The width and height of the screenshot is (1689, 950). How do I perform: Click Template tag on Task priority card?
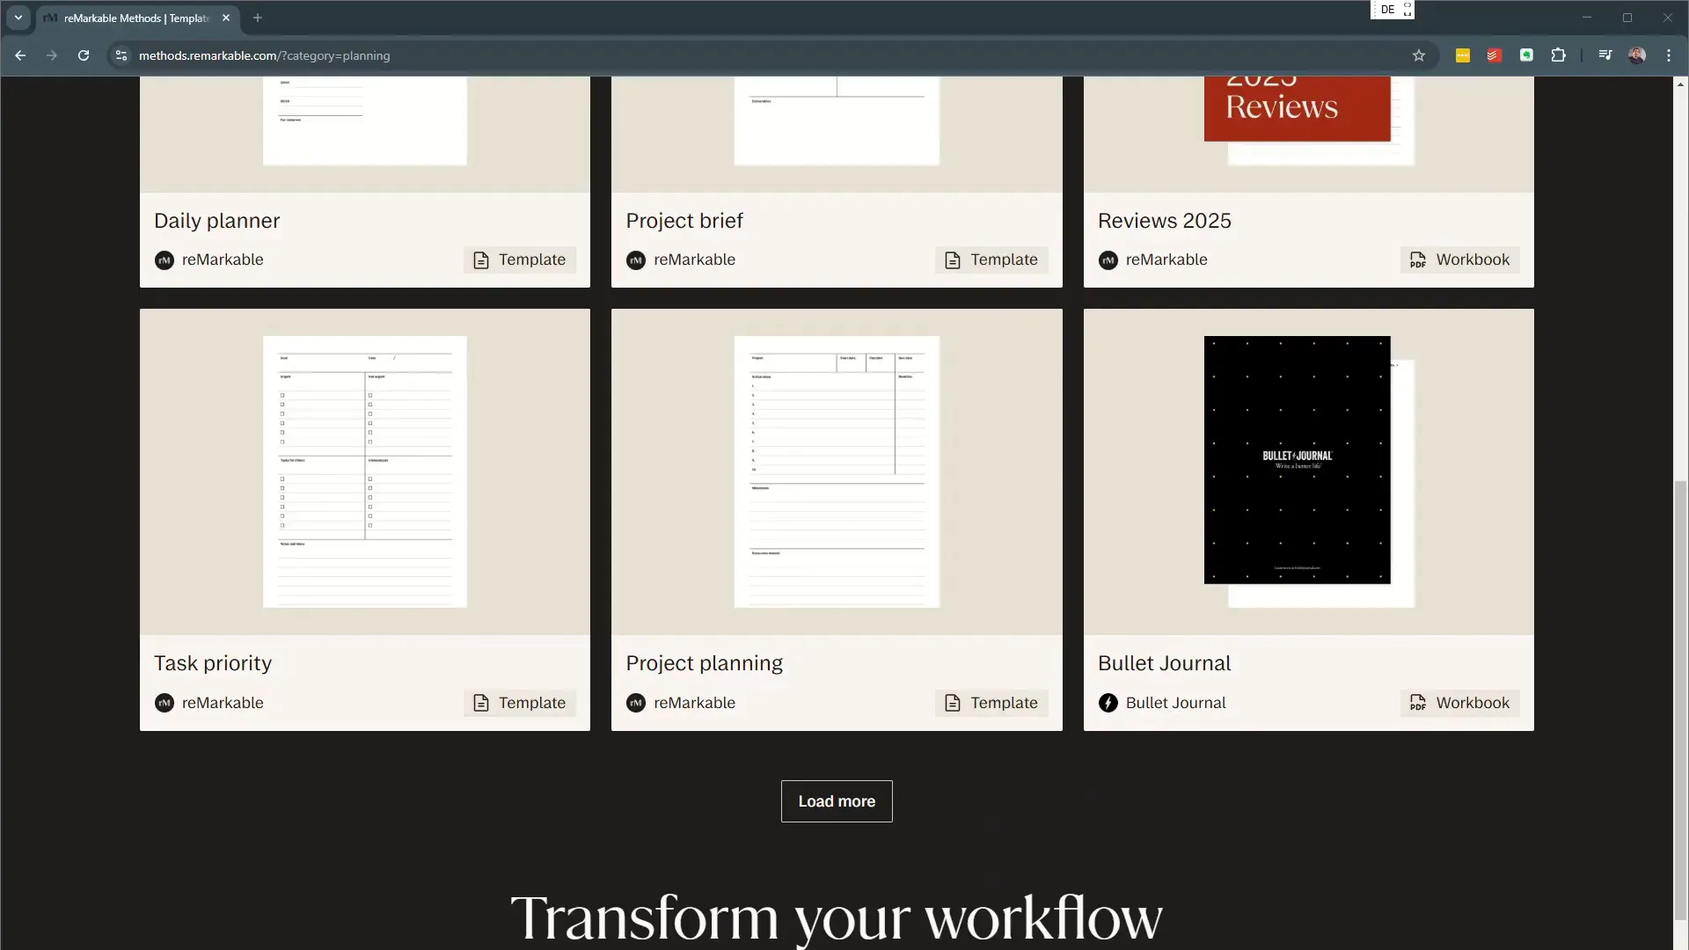(x=520, y=703)
